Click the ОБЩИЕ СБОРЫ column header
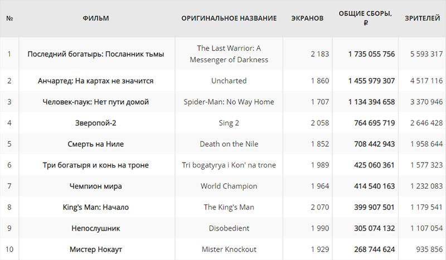Image resolution: width=446 pixels, height=260 pixels. click(365, 18)
